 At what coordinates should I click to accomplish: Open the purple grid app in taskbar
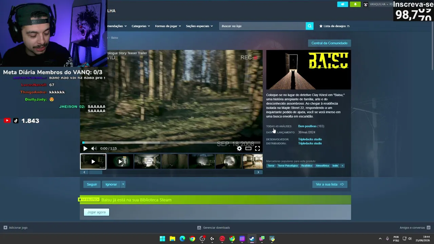[x=242, y=239]
